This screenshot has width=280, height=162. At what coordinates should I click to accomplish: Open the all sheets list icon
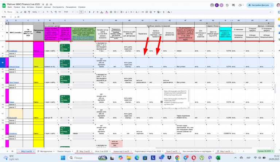click(x=12, y=151)
